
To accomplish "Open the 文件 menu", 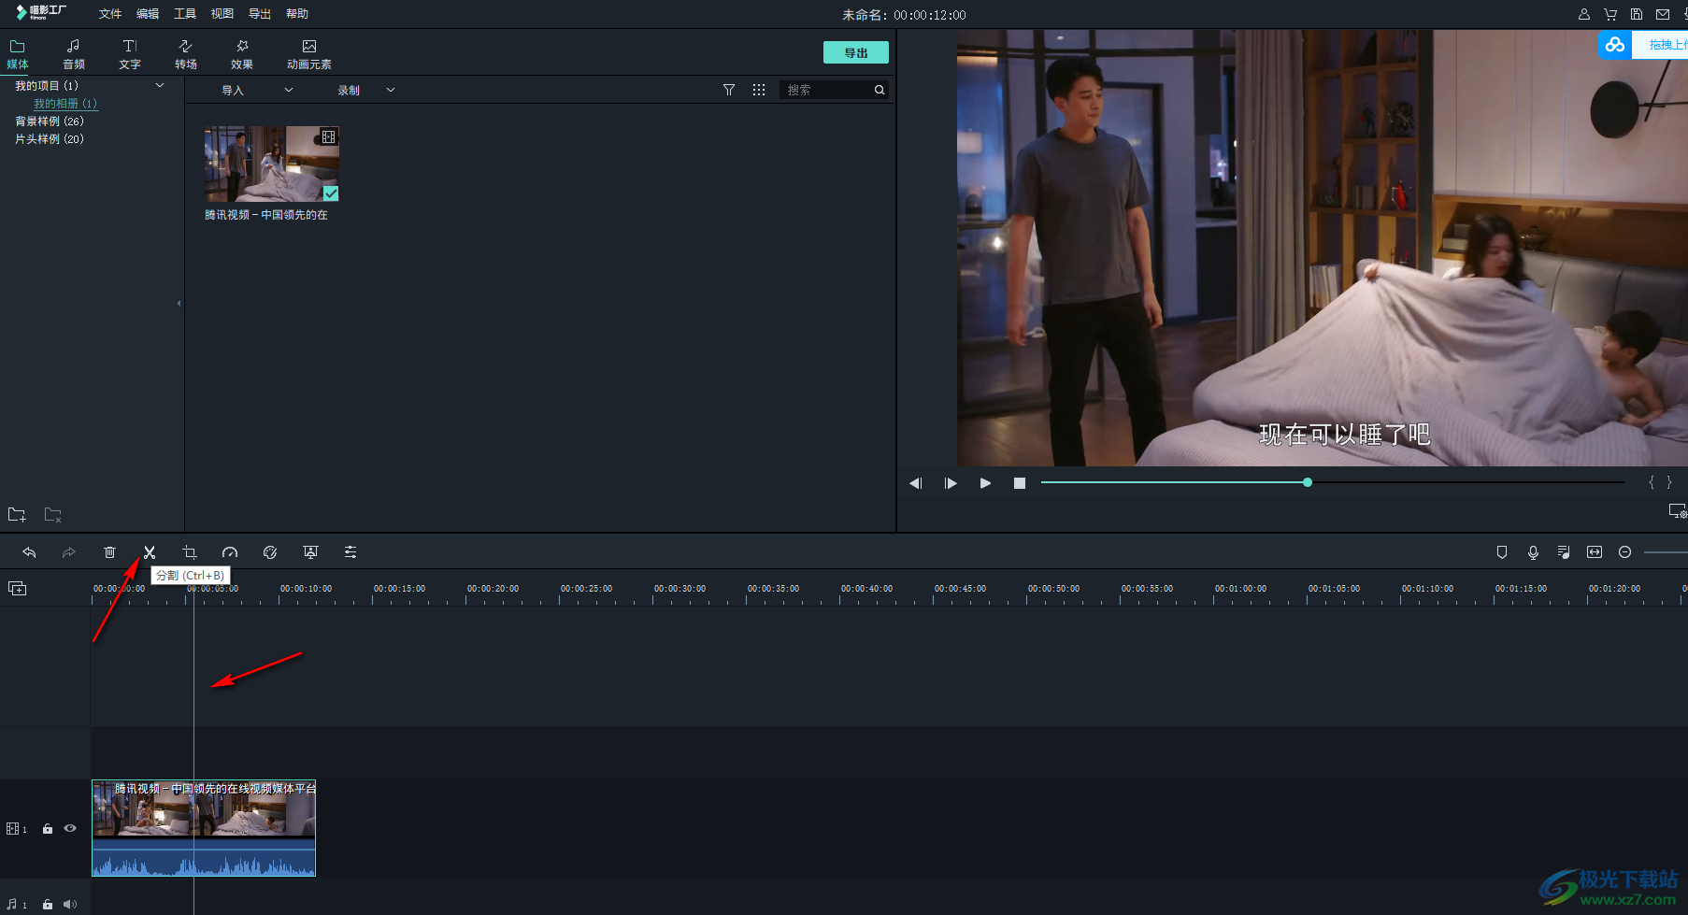I will click(x=110, y=14).
